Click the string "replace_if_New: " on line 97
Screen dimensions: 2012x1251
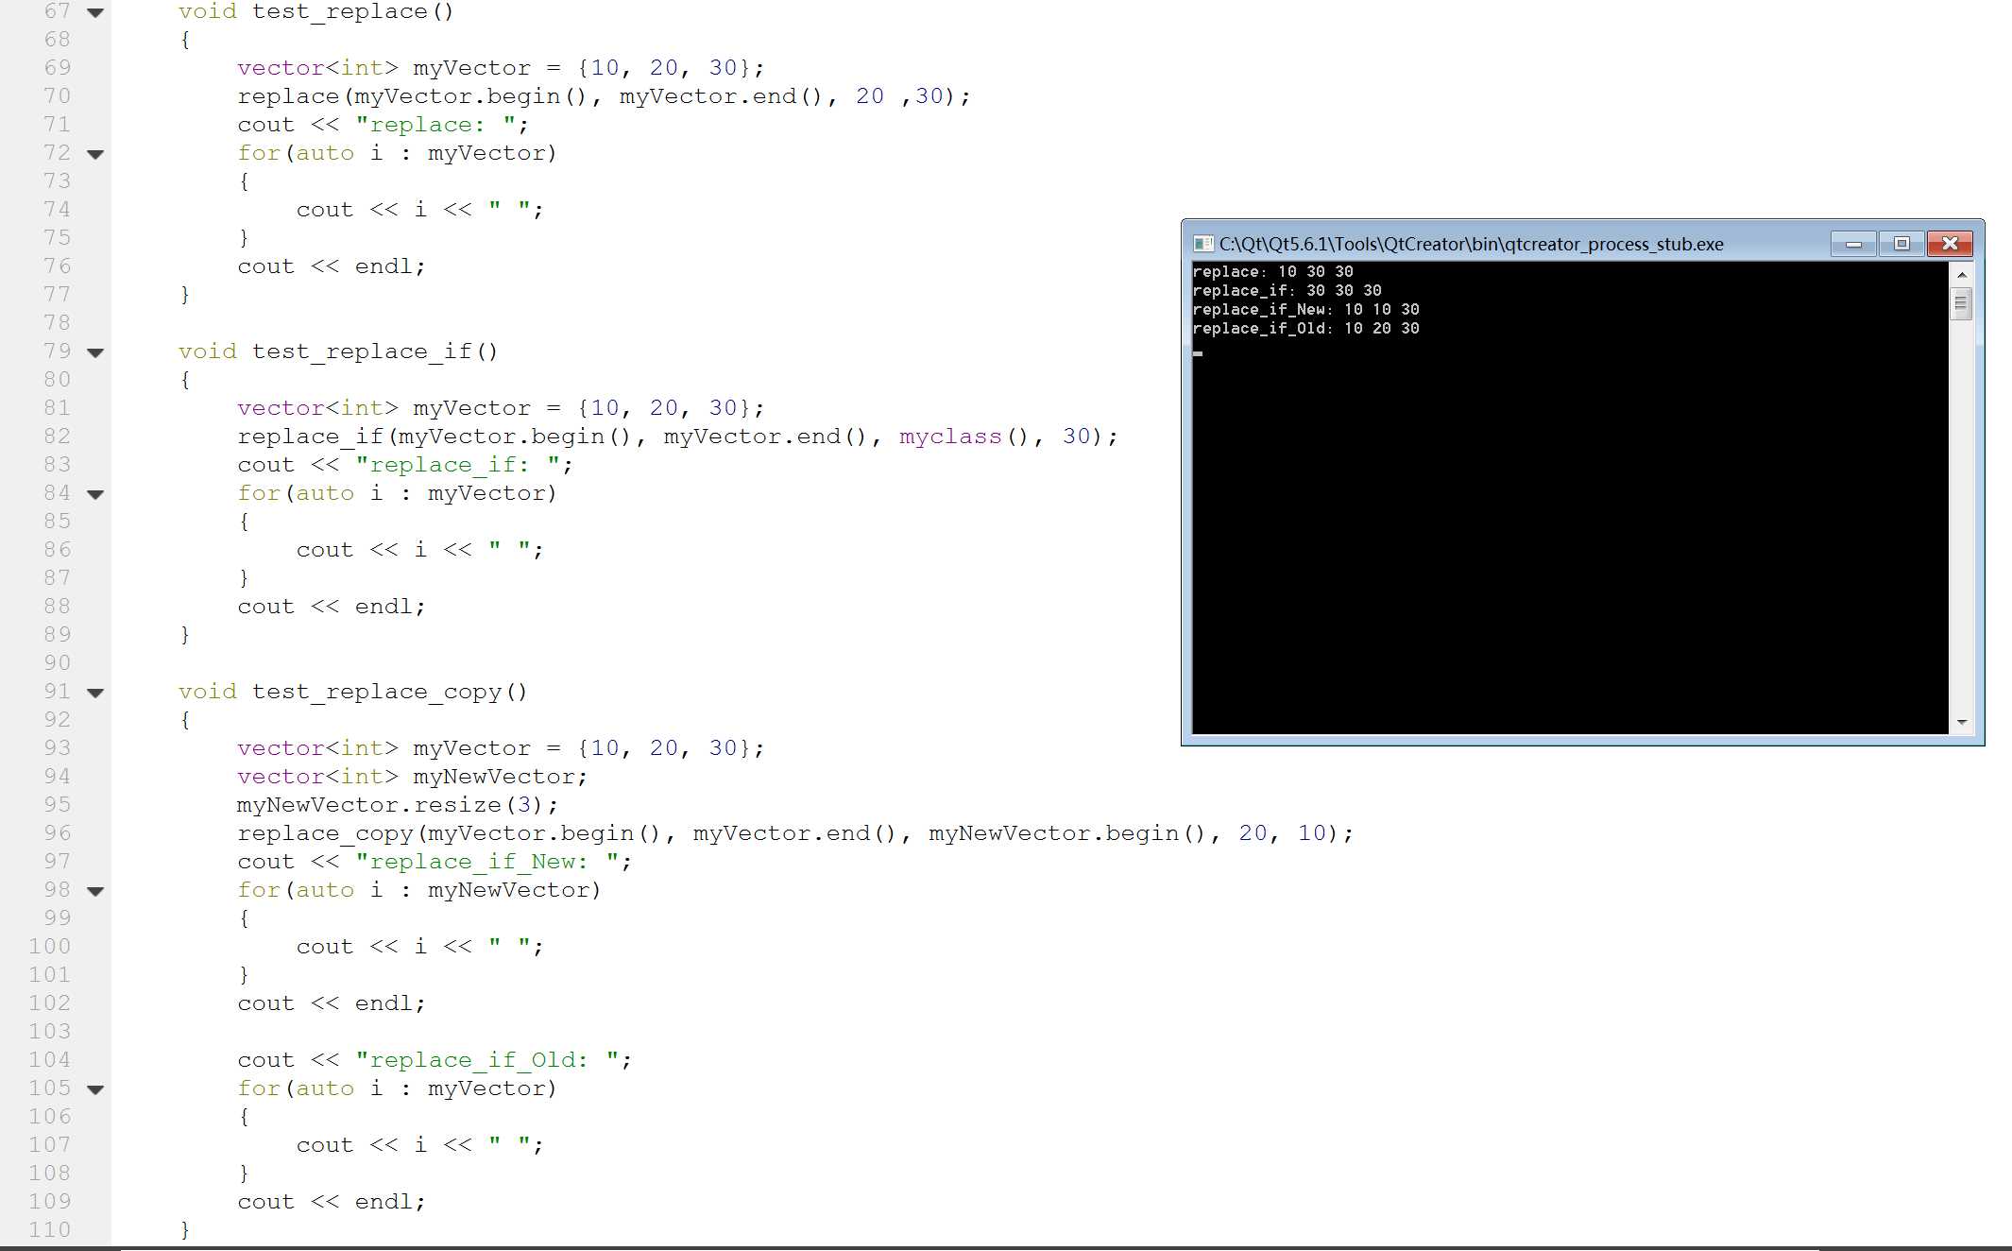pyautogui.click(x=487, y=863)
